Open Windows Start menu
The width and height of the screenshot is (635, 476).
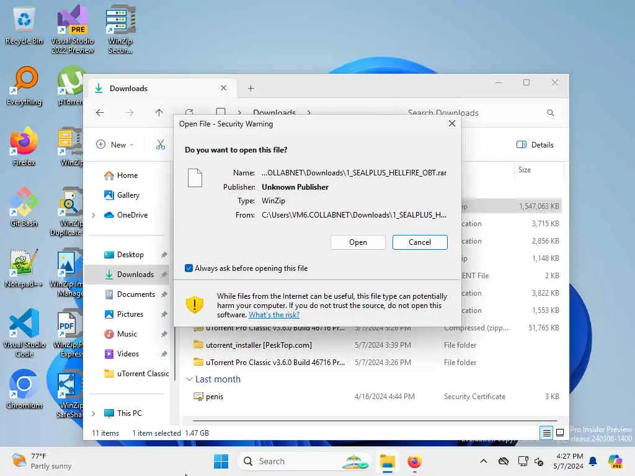point(221,461)
